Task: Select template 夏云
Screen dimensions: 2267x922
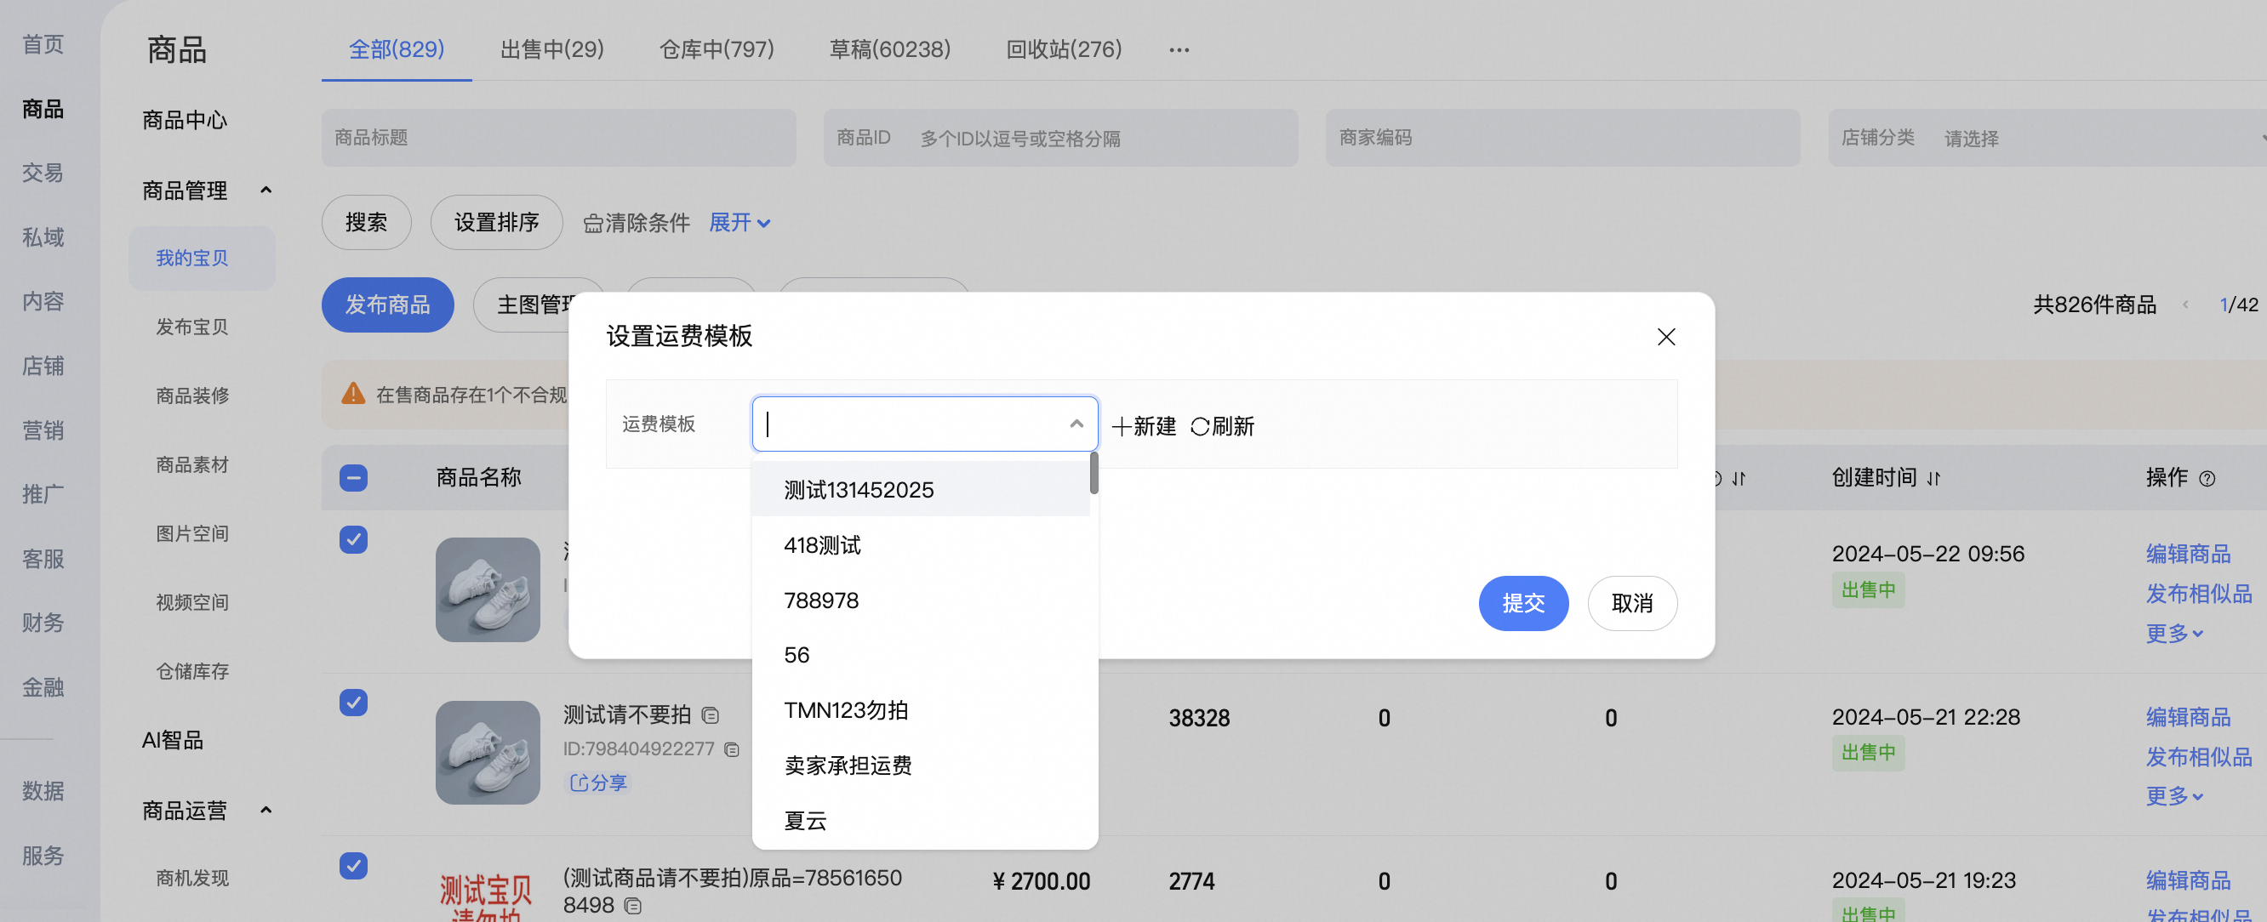Action: point(921,820)
